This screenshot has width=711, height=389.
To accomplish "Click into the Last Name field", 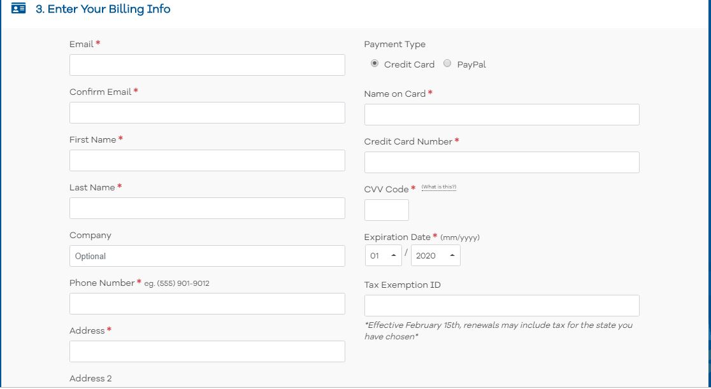I will pyautogui.click(x=207, y=208).
